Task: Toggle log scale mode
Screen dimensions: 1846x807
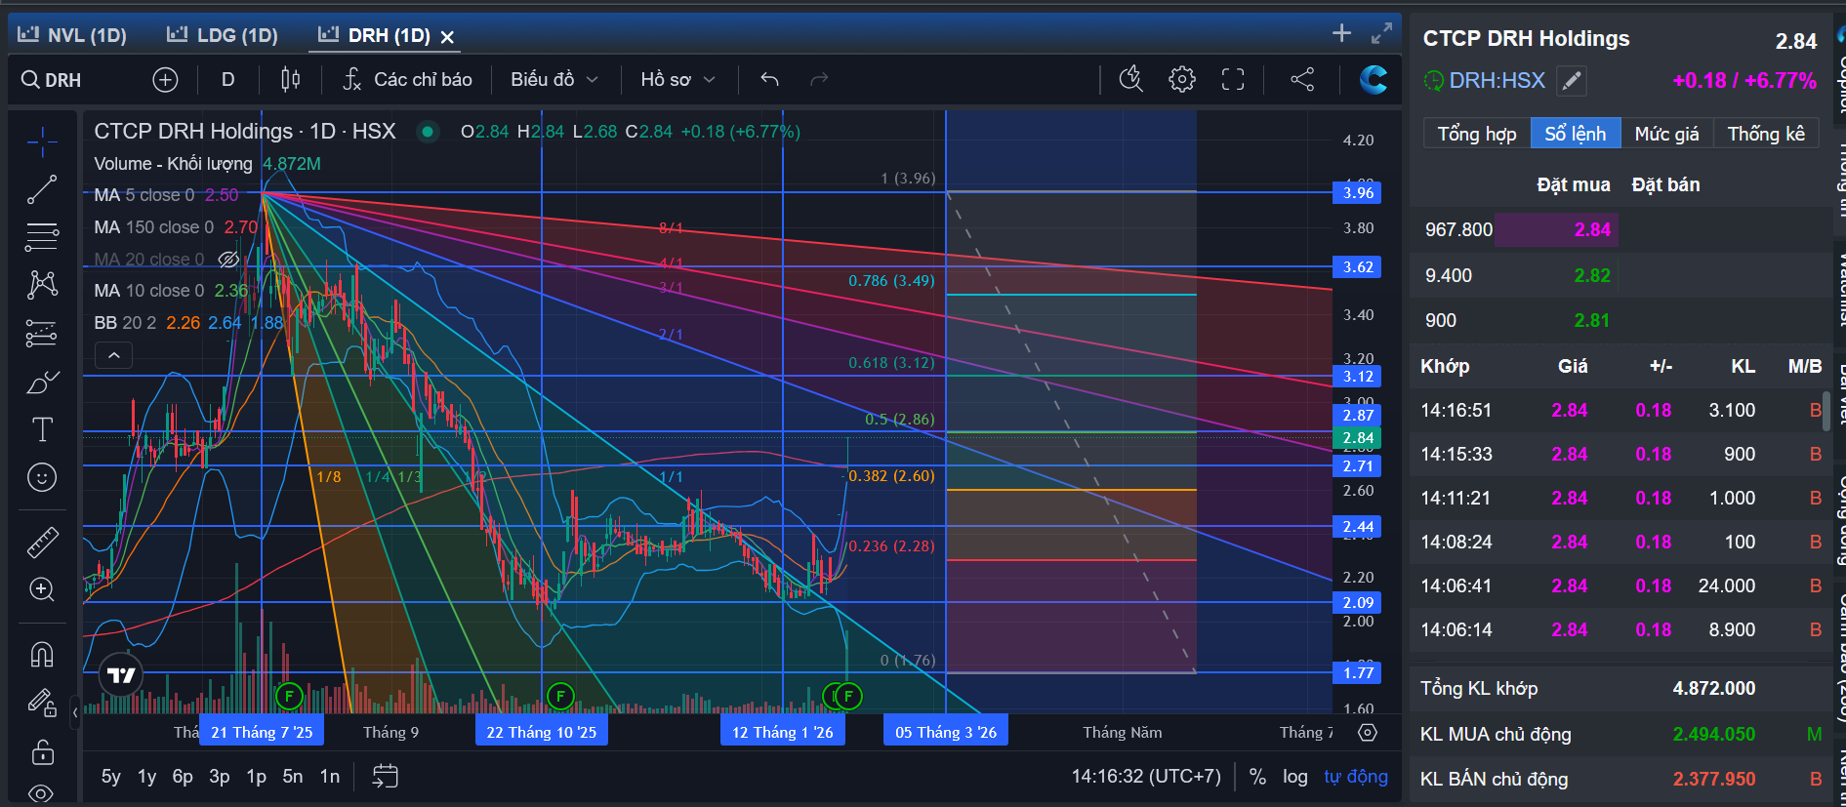Action: point(1295,777)
